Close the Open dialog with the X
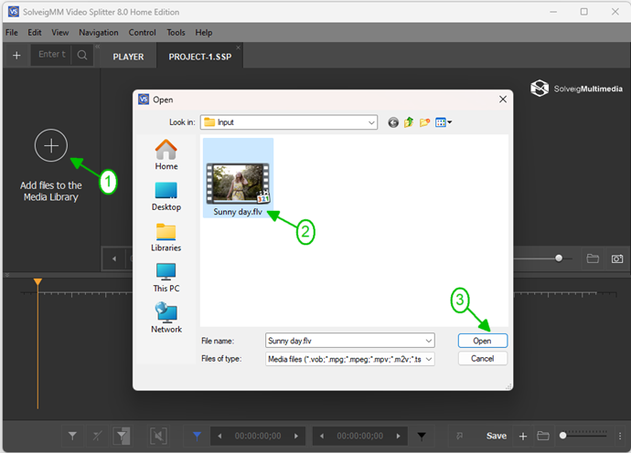The height and width of the screenshot is (453, 631). [503, 100]
